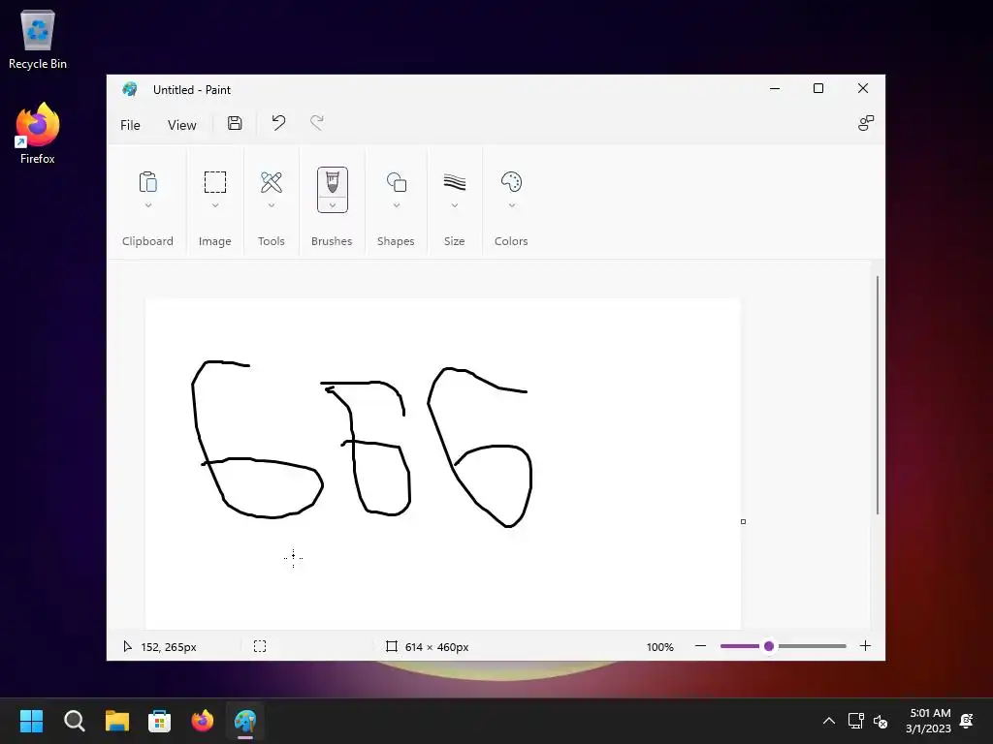
Task: Click the Redo arrow icon
Action: [317, 123]
